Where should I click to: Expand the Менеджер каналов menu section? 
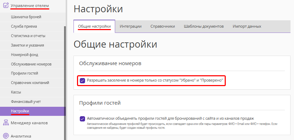click(29, 123)
